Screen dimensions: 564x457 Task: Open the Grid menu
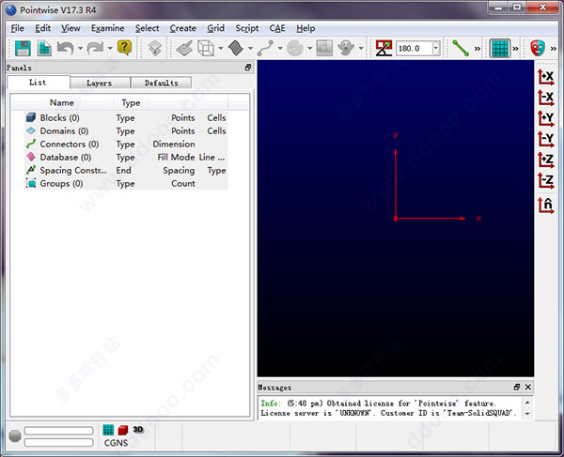tap(216, 28)
